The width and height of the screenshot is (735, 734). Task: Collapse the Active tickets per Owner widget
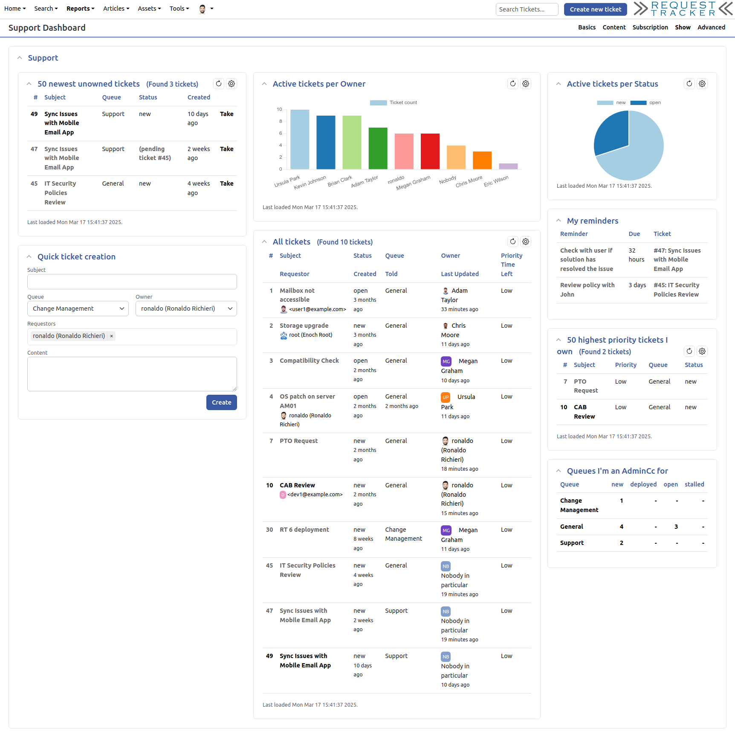pyautogui.click(x=264, y=84)
